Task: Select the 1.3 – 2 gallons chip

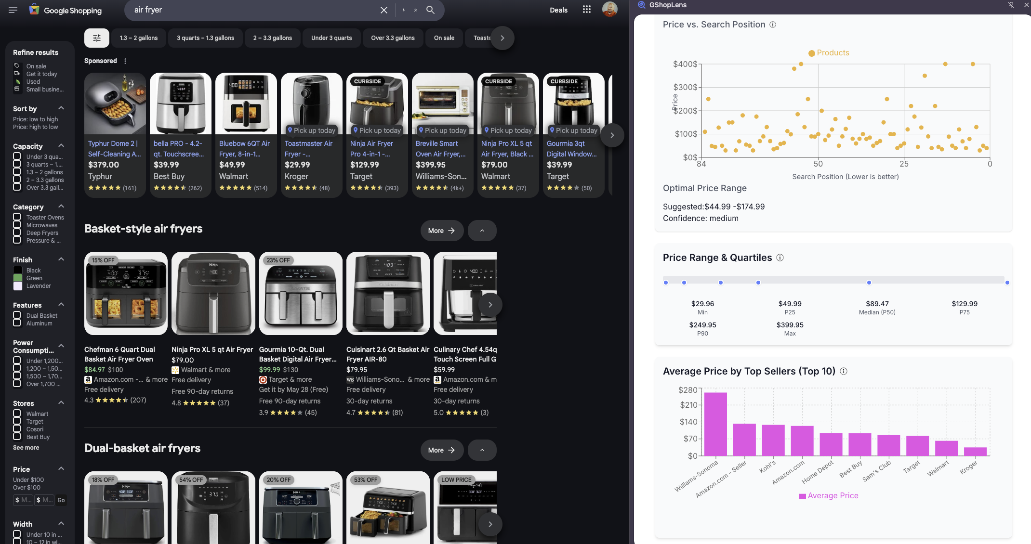Action: tap(139, 38)
